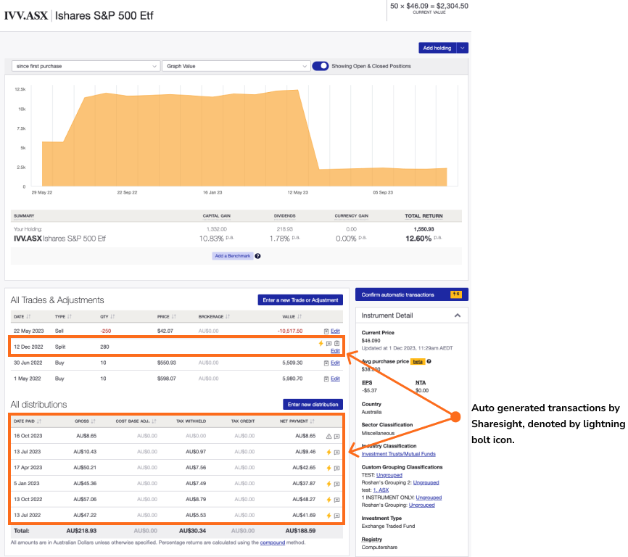
Task: Click lightning bolt on 13 Jul 2023 distribution
Action: [x=329, y=452]
